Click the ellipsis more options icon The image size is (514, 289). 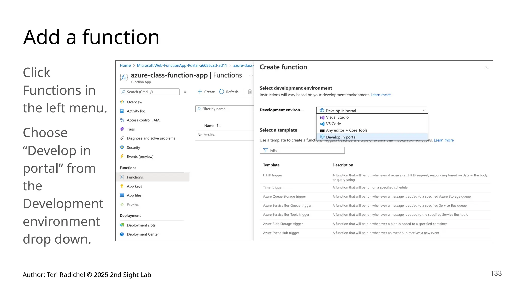[251, 75]
